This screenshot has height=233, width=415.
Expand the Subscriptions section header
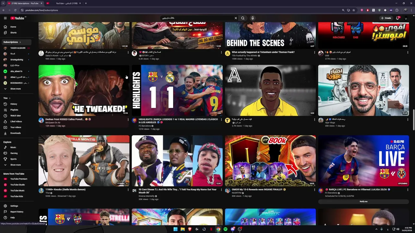tap(12, 42)
